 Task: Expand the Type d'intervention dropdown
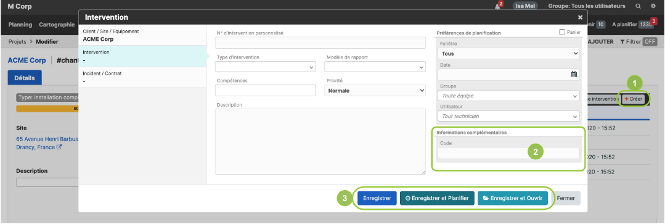266,67
